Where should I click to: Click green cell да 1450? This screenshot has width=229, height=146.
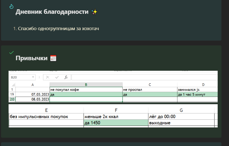pyautogui.click(x=116, y=123)
